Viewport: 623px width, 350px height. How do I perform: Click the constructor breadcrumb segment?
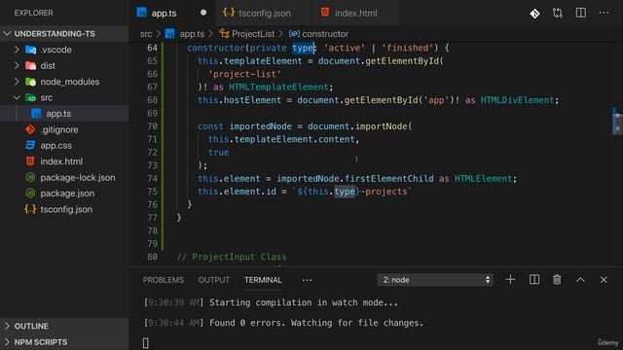point(325,34)
